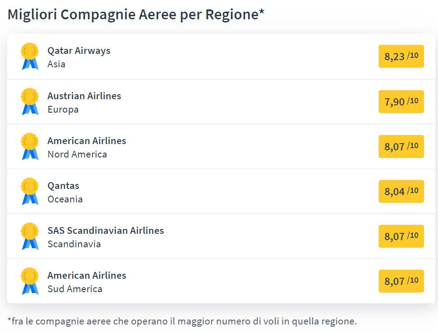Select the Qantas airline name
Viewport: 438px width, 333px height.
click(63, 186)
